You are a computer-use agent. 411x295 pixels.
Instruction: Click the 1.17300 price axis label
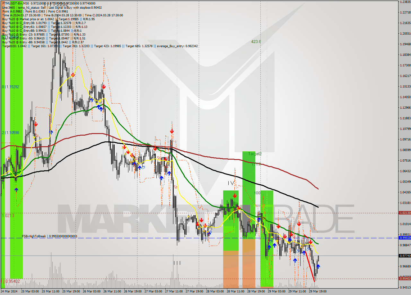[405, 65]
